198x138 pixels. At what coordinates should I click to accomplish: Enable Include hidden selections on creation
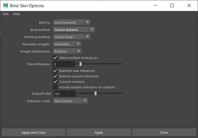(x=55, y=87)
